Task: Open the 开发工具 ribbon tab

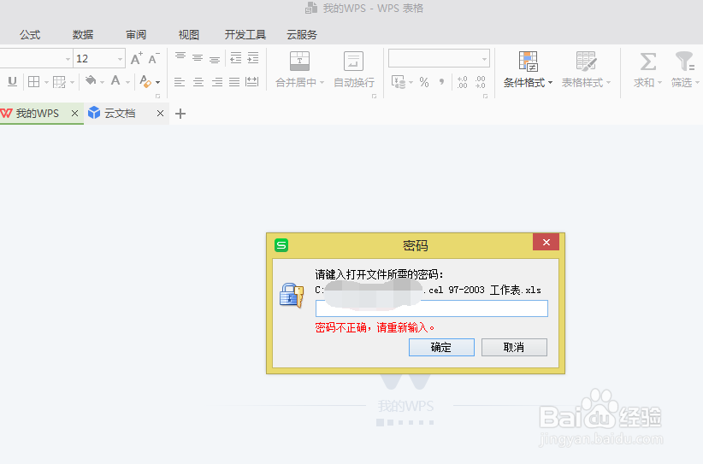Action: (245, 34)
